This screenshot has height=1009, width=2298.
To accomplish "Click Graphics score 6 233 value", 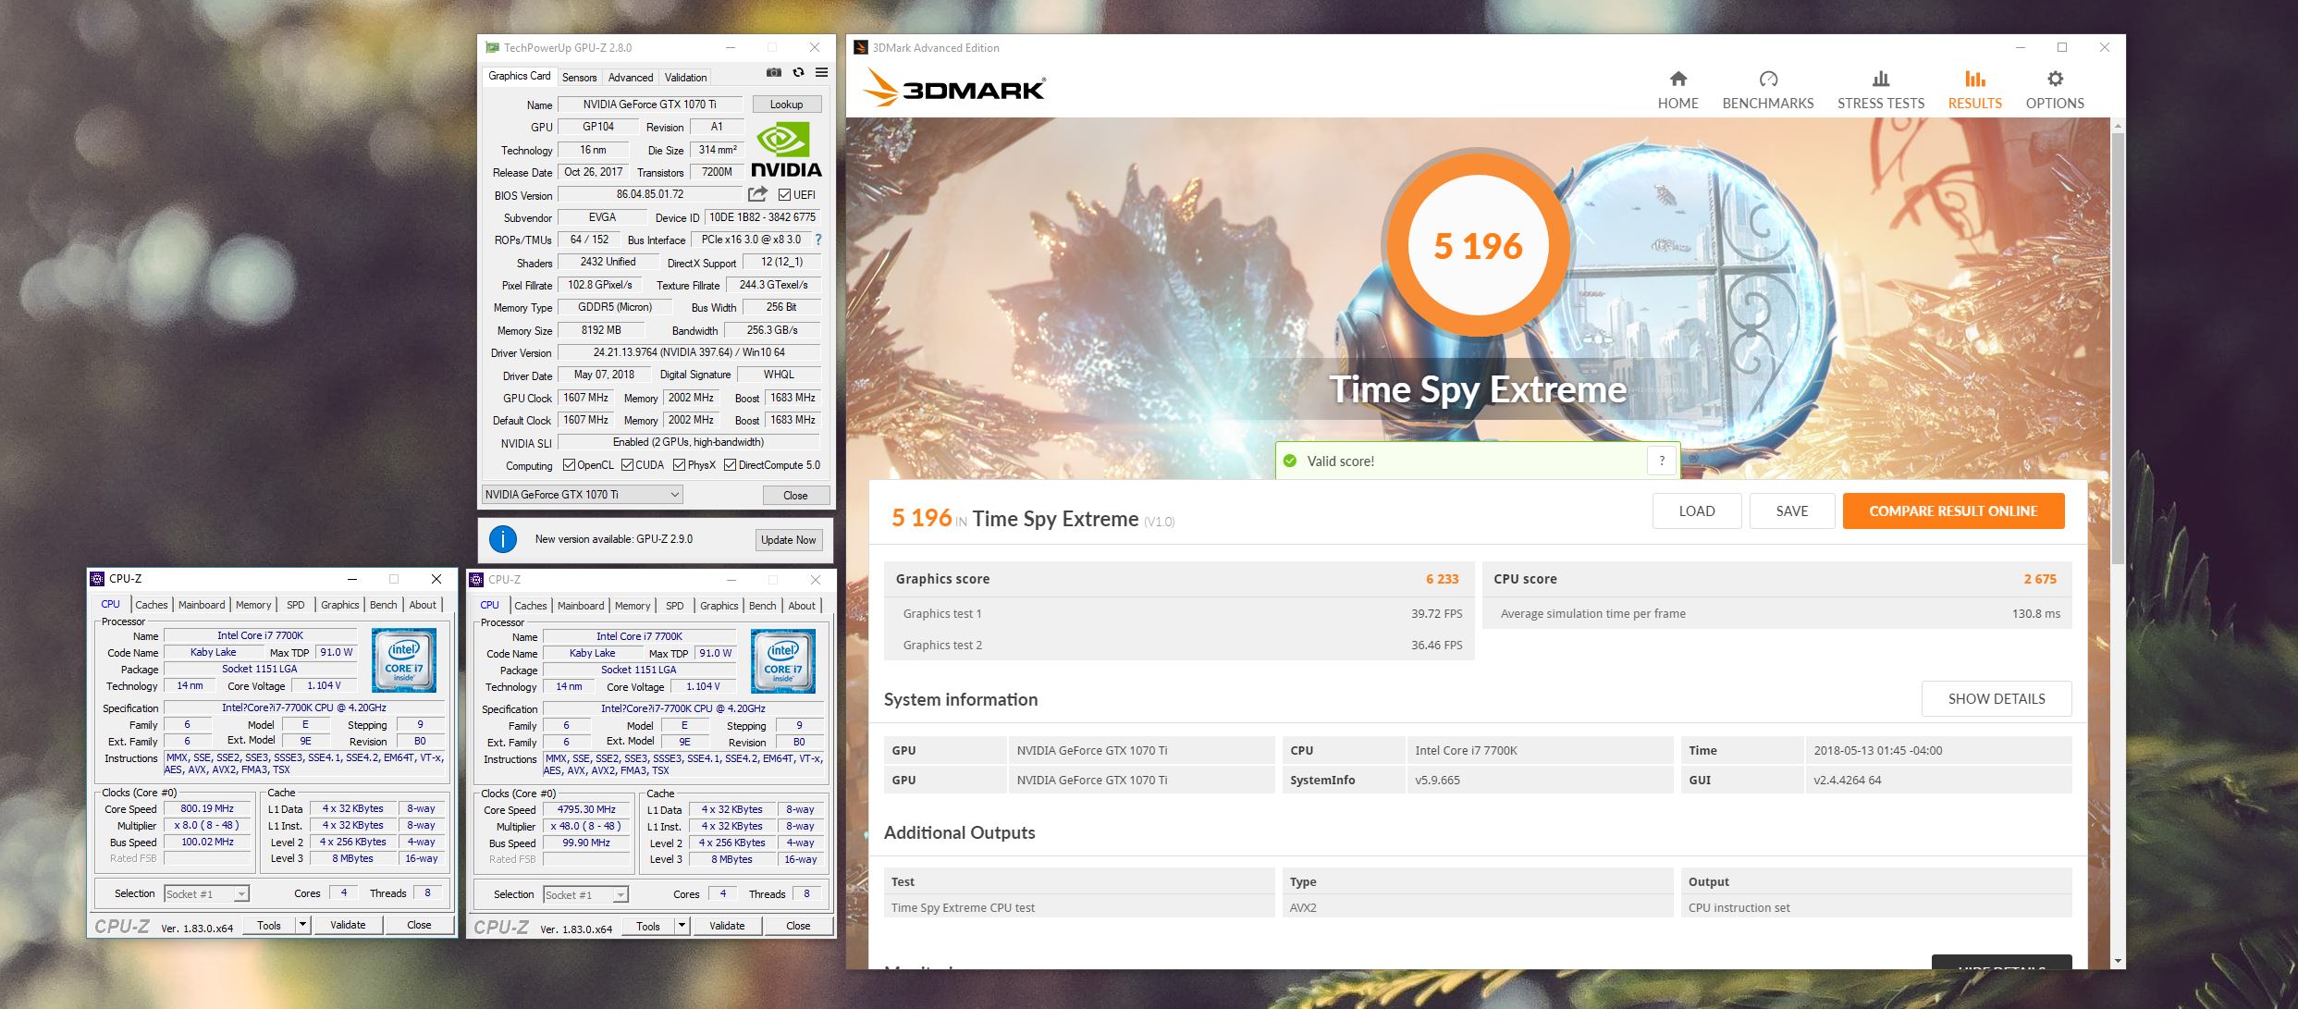I will point(1442,579).
